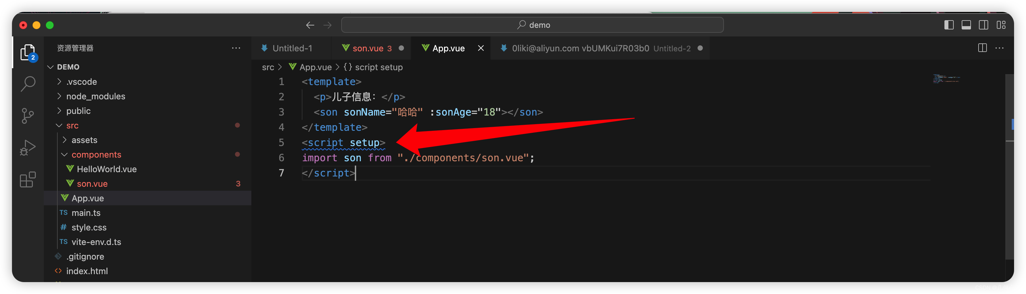Expand the public folder

pos(147,111)
